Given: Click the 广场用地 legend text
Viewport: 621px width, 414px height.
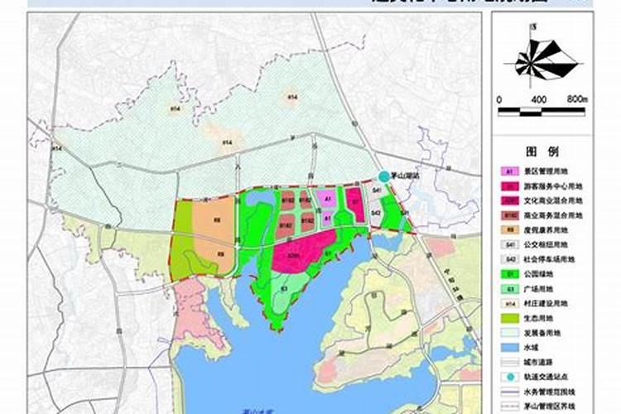Looking at the screenshot, I should coord(539,289).
